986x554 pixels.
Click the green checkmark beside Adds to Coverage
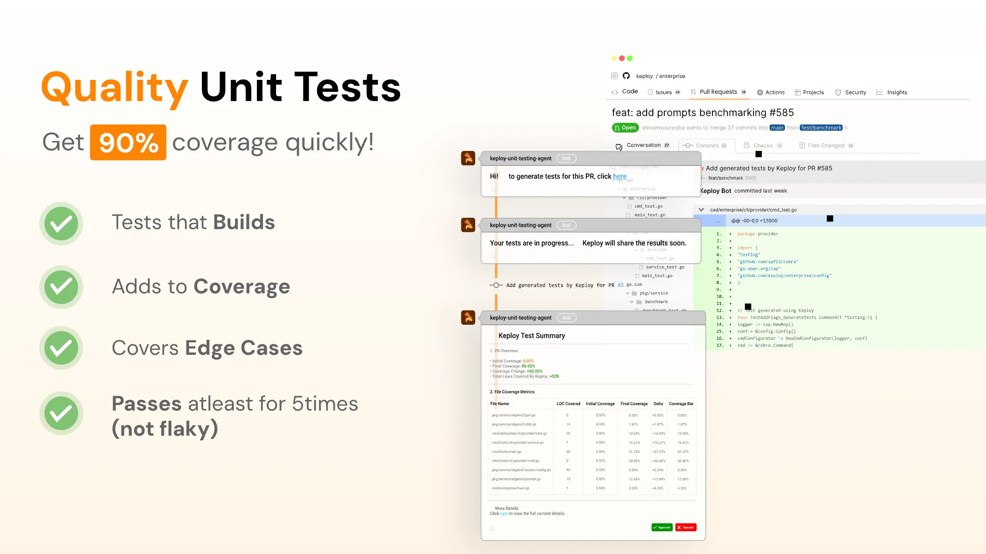[61, 287]
